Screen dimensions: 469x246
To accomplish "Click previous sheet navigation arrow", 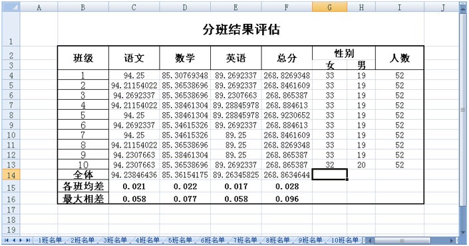I will click(13, 240).
